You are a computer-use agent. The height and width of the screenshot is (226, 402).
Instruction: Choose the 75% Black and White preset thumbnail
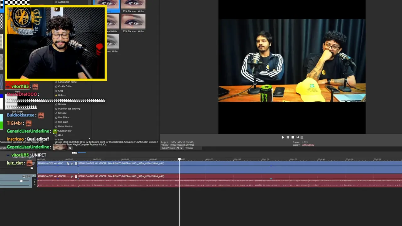click(133, 22)
